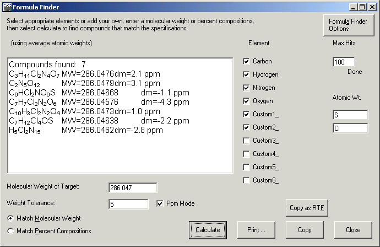Image resolution: width=380 pixels, height=247 pixels.
Task: Select the C6HCl2NO6S result line
Action: pos(99,93)
